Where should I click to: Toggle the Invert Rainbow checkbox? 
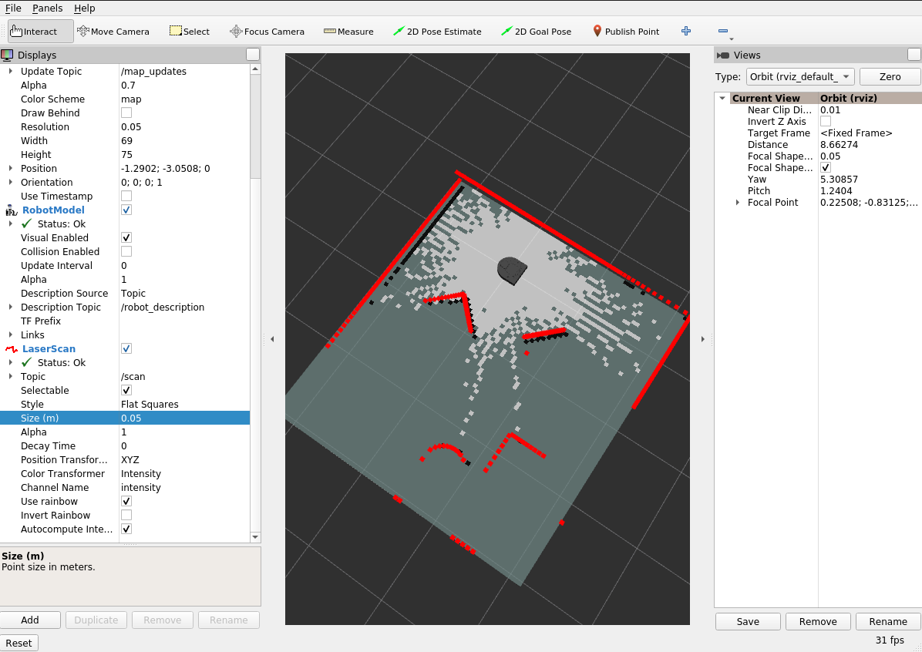pos(126,515)
